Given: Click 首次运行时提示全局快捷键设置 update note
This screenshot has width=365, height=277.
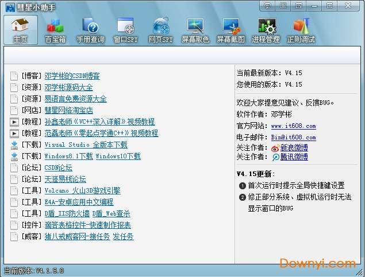Looking at the screenshot, I should pos(296,185).
